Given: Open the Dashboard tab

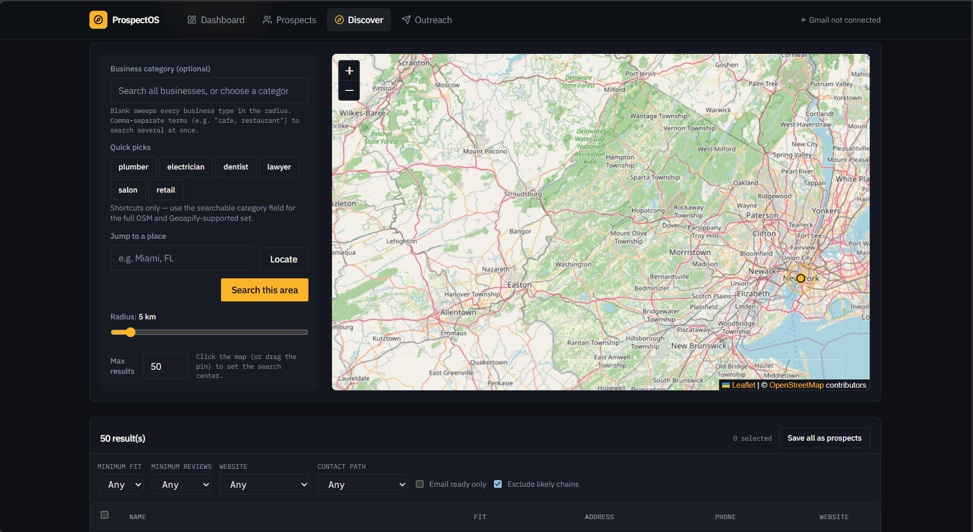Looking at the screenshot, I should click(216, 20).
